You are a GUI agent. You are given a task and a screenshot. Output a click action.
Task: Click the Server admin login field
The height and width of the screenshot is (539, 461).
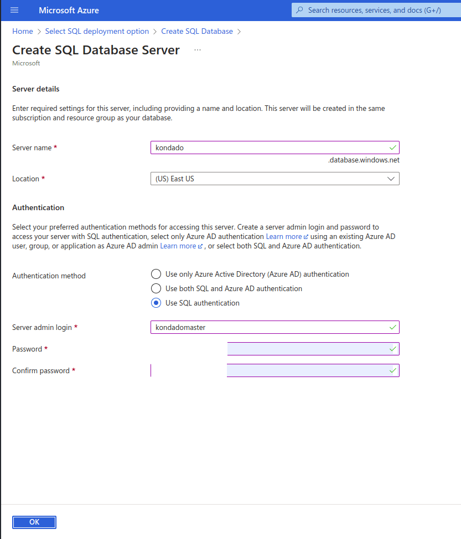(x=274, y=327)
